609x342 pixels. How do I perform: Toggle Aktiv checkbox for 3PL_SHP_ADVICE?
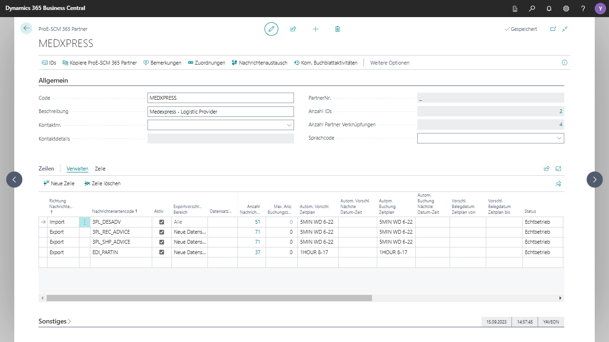(162, 242)
